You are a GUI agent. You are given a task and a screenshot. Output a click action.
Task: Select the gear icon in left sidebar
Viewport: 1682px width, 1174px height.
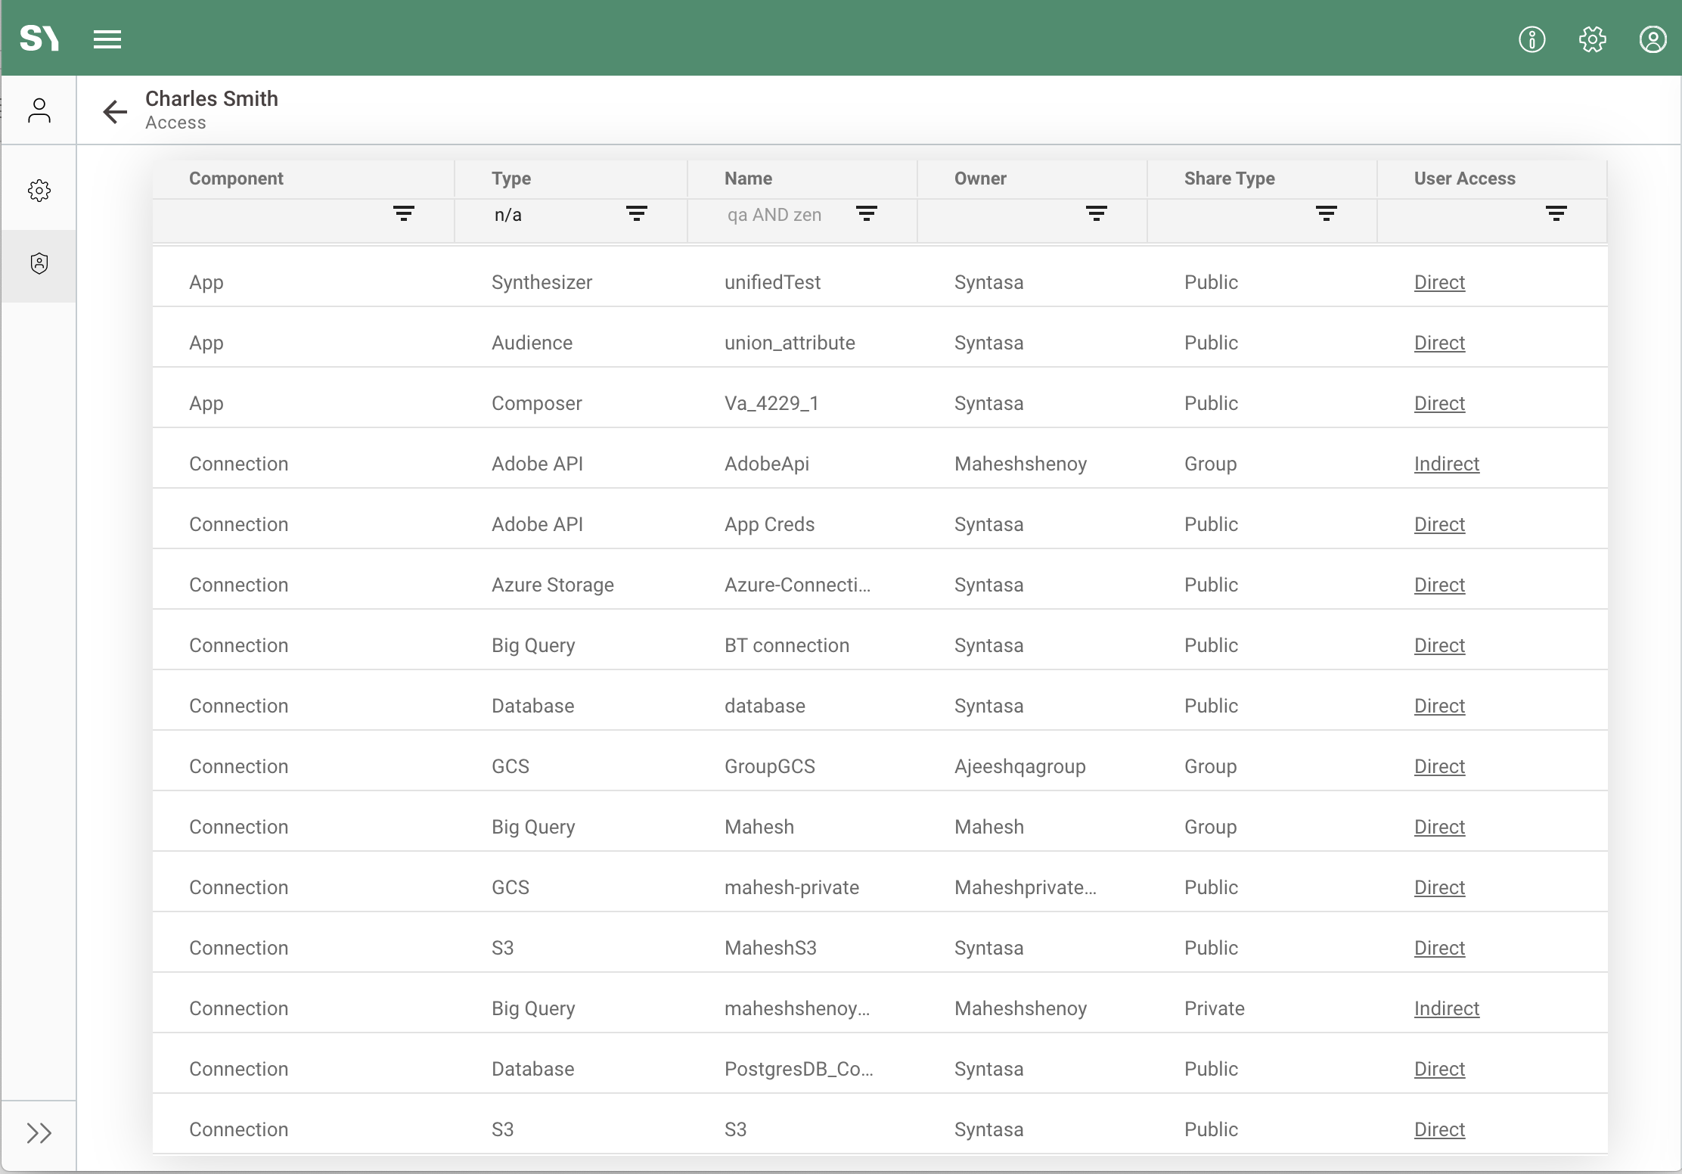tap(39, 191)
